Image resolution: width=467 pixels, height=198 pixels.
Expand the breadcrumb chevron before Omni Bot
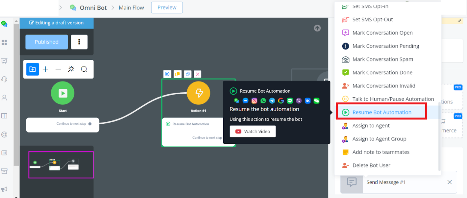tap(61, 8)
